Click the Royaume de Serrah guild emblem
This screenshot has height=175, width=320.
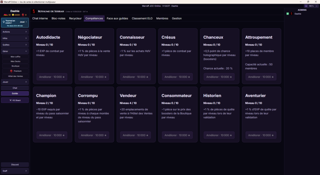(34, 12)
